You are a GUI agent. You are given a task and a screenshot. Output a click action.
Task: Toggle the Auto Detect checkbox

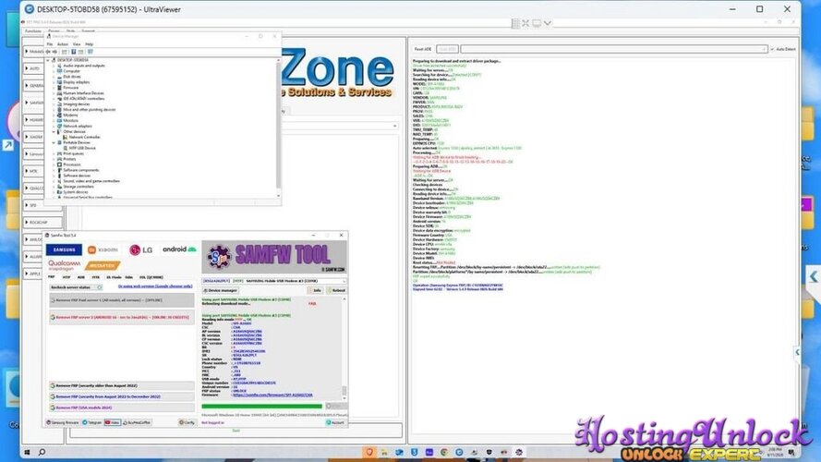(x=772, y=49)
